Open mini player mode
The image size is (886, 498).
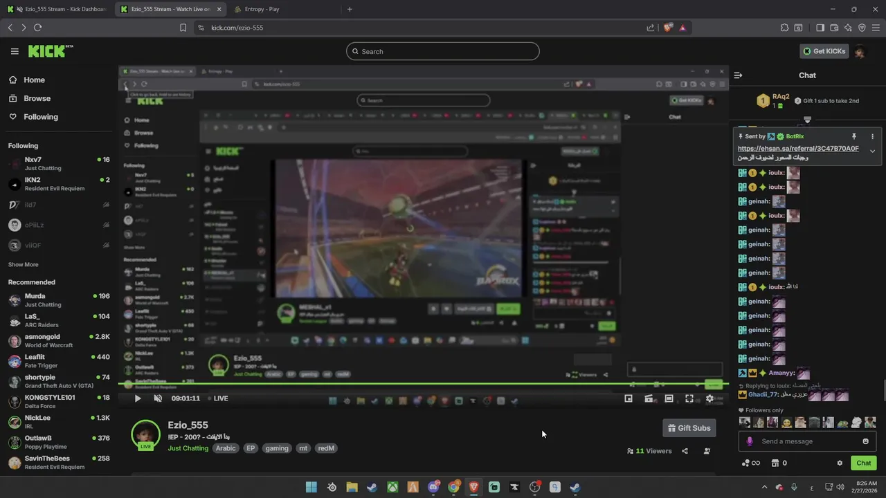click(629, 398)
